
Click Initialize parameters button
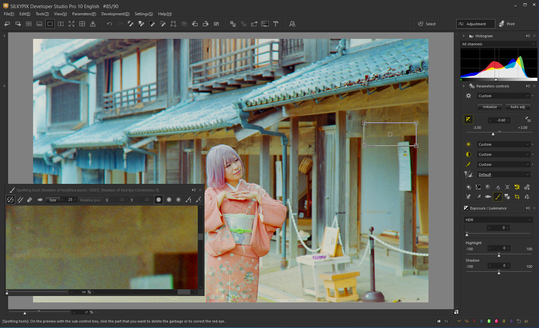[490, 107]
